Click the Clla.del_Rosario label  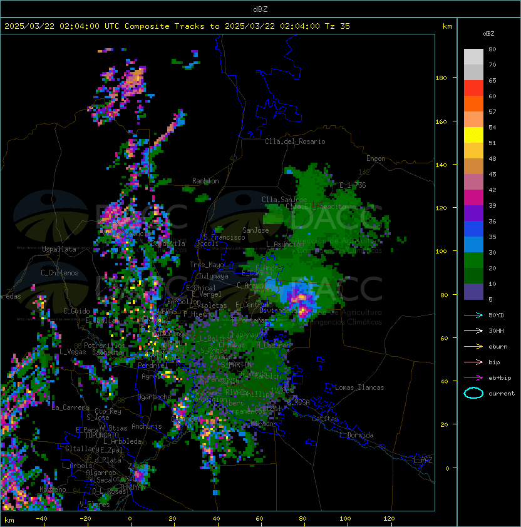coord(295,141)
